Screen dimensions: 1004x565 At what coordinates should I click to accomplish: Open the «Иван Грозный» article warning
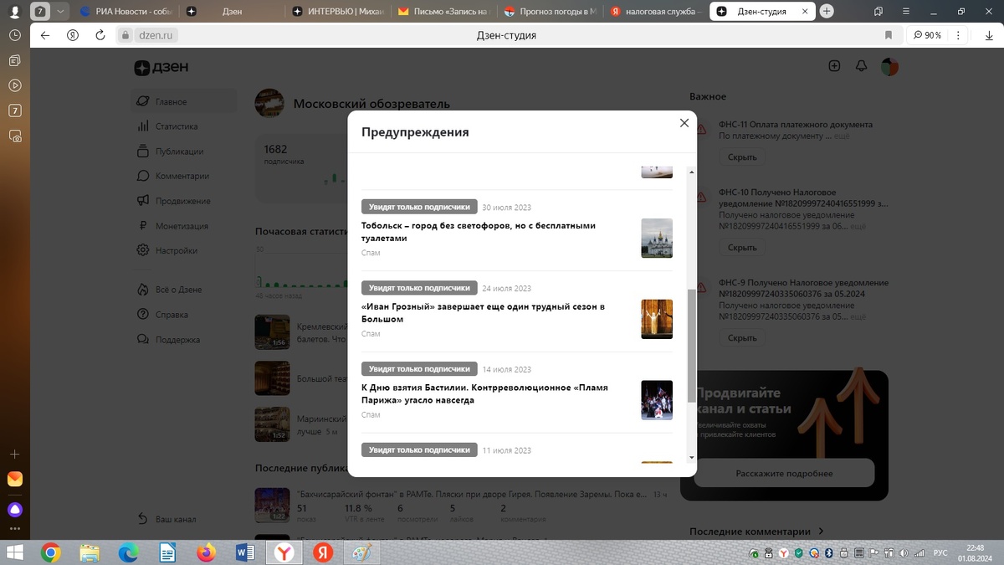tap(483, 313)
